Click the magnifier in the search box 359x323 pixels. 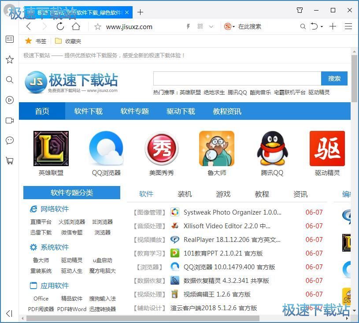pyautogui.click(x=303, y=26)
